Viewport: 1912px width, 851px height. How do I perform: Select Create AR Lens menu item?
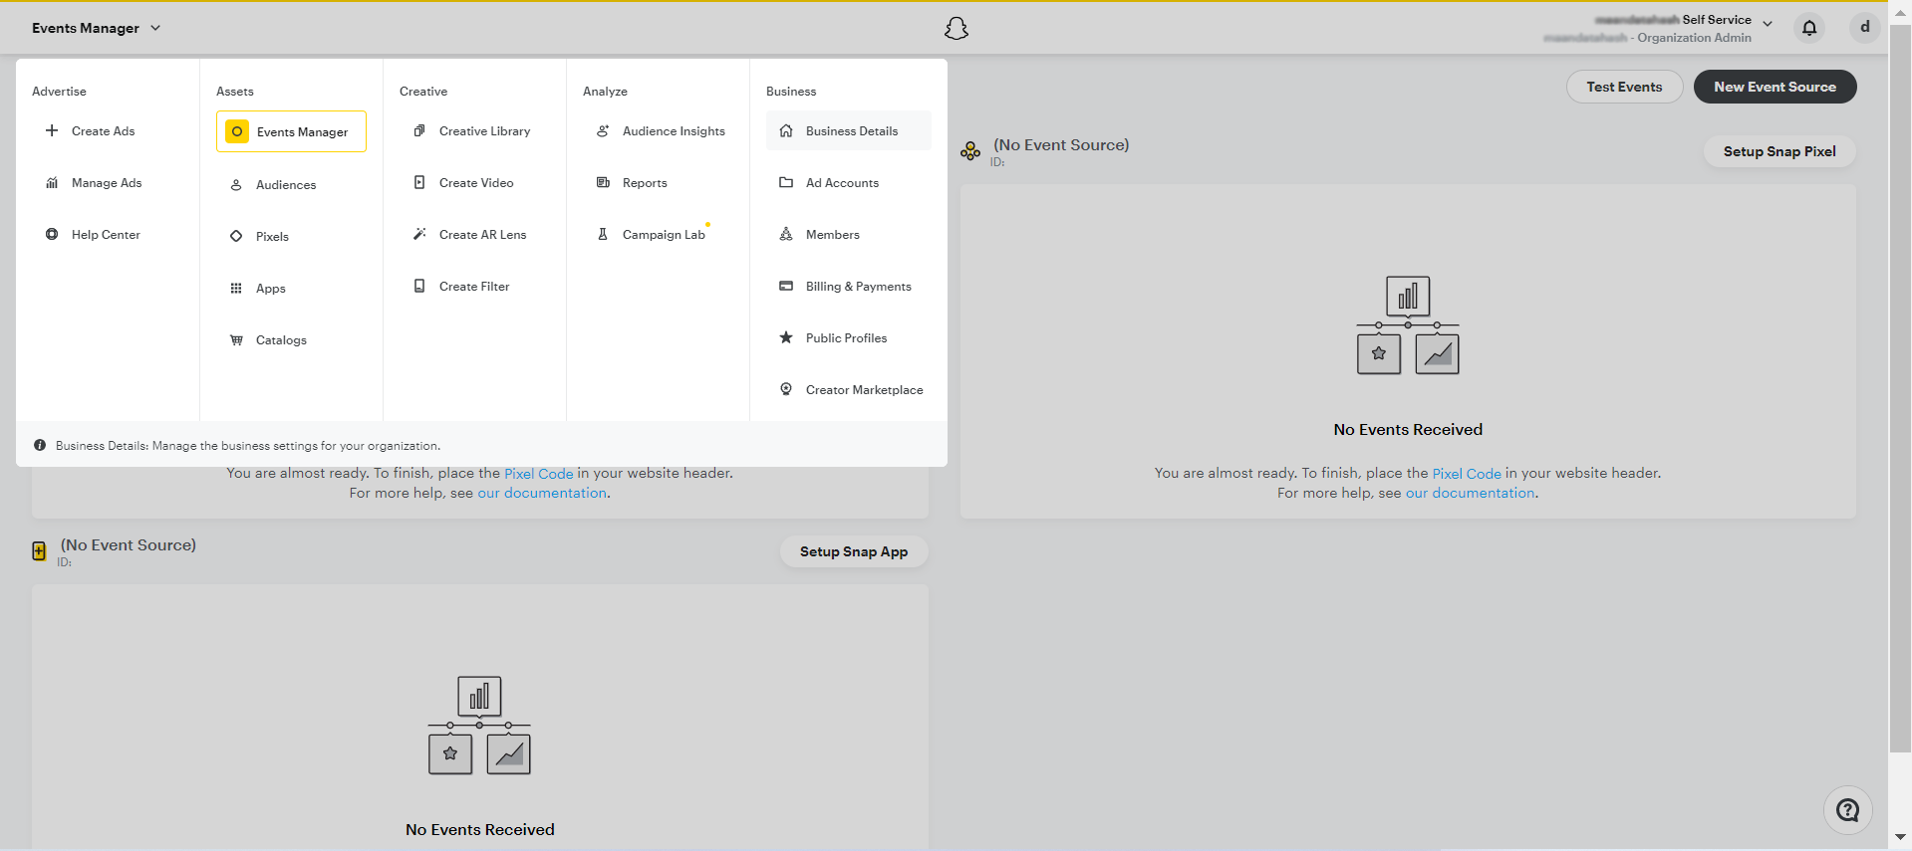tap(474, 234)
